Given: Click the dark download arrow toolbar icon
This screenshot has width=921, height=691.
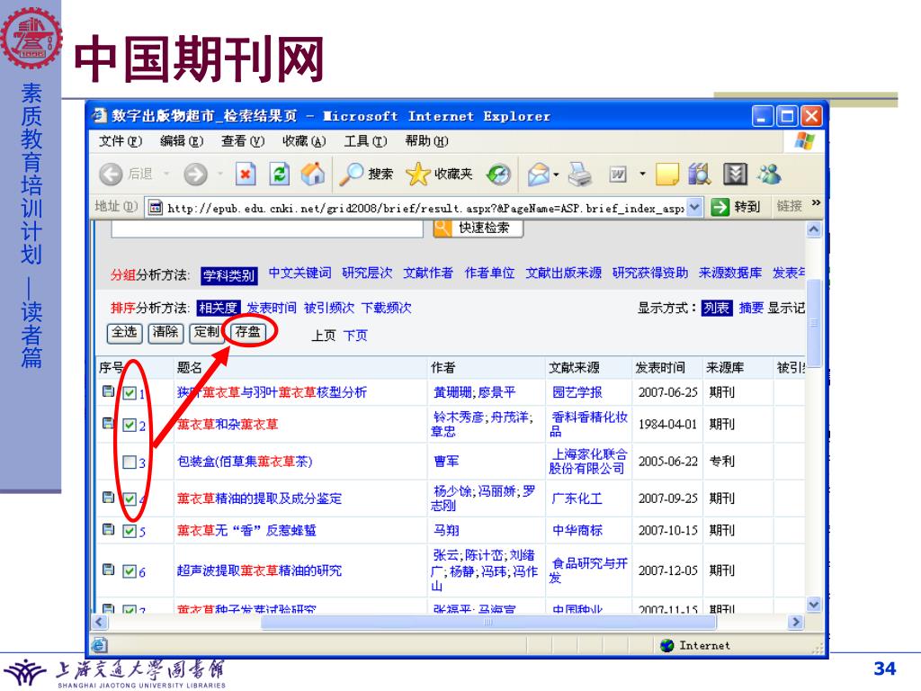Looking at the screenshot, I should pyautogui.click(x=735, y=174).
